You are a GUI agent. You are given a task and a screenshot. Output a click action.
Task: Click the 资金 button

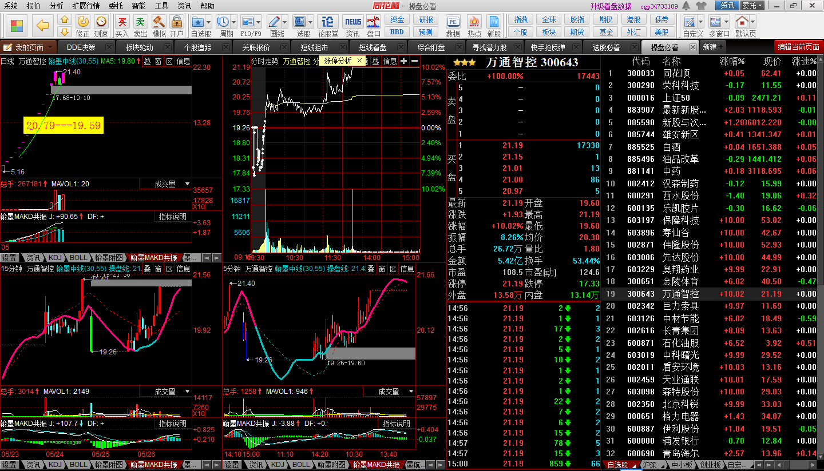click(397, 20)
